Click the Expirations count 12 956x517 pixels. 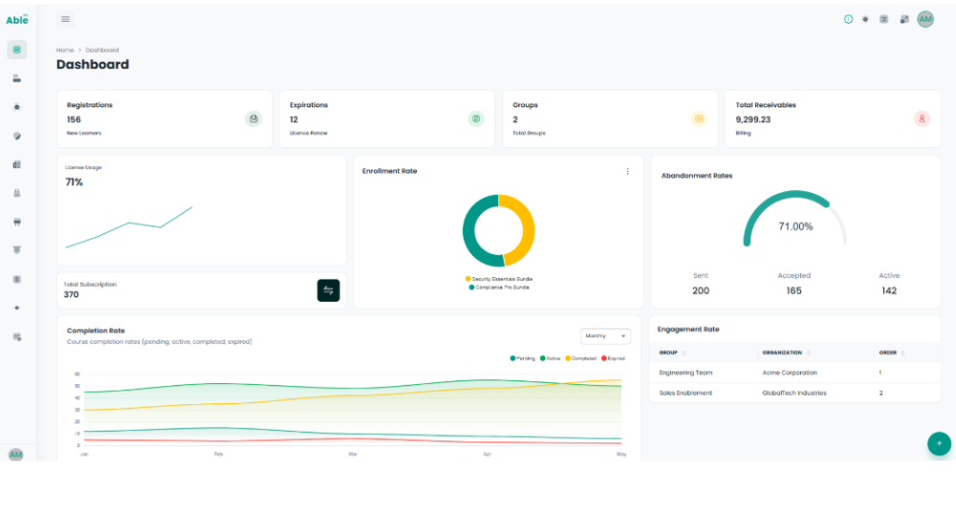293,119
